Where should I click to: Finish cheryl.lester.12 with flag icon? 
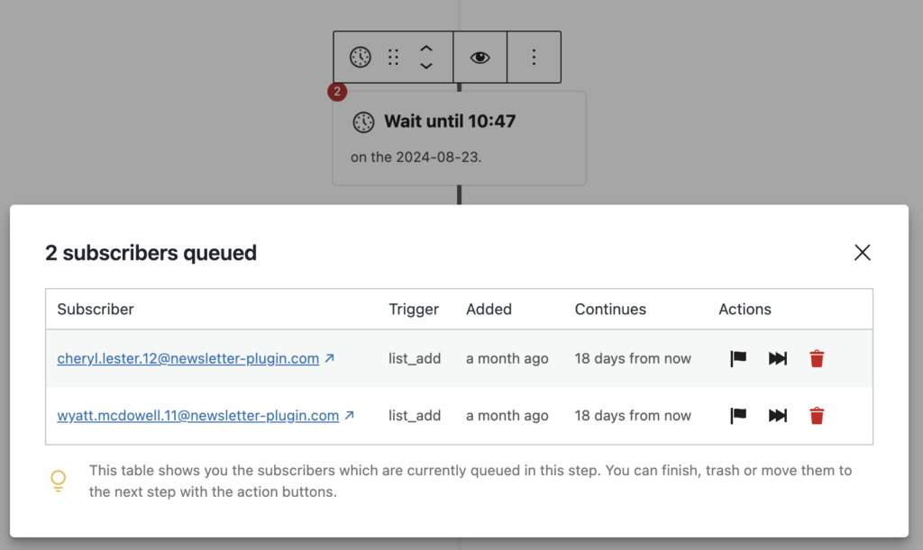pyautogui.click(x=738, y=358)
